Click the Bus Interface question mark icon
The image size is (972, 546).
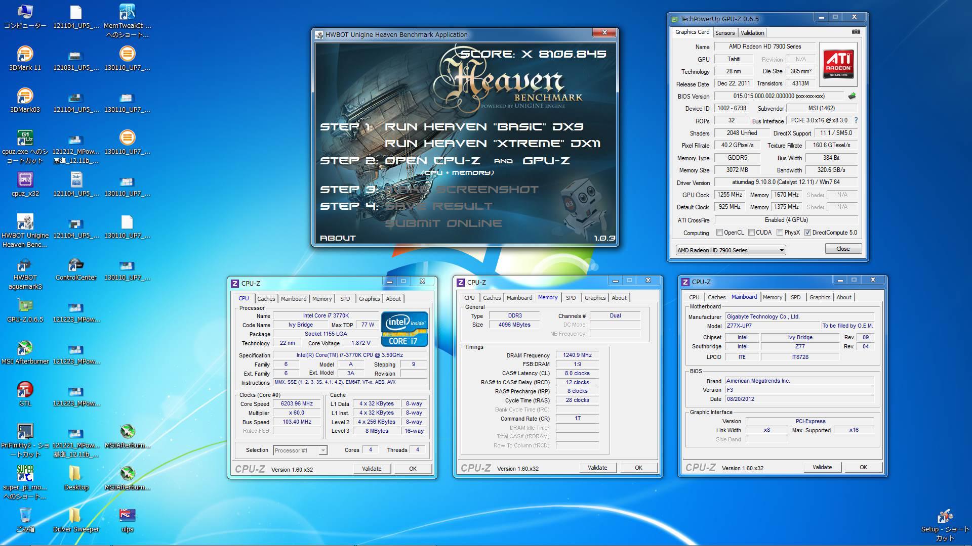pyautogui.click(x=856, y=120)
